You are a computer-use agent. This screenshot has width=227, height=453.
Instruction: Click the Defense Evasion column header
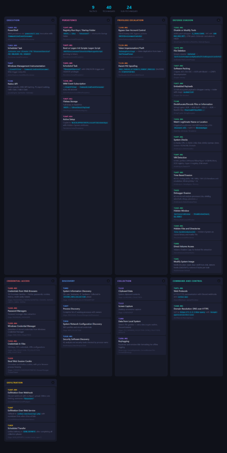coord(183,20)
